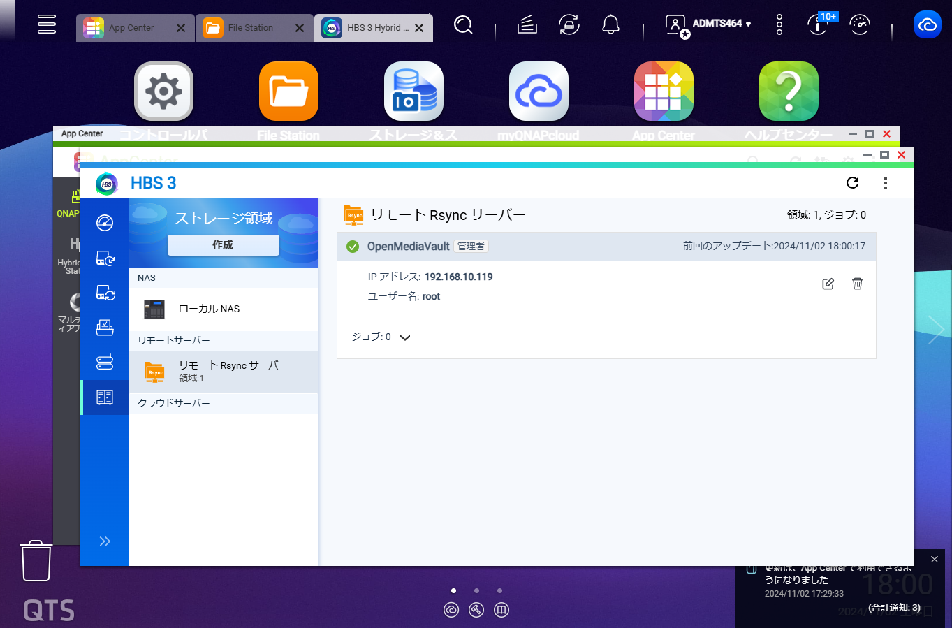Open the three-dot more options in the top bar
This screenshot has height=628, width=952.
[779, 25]
